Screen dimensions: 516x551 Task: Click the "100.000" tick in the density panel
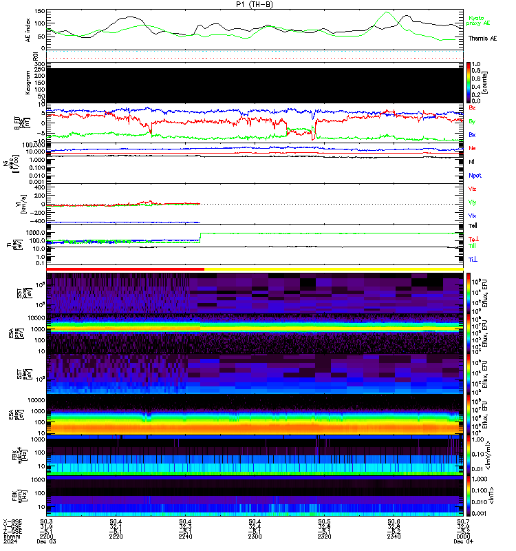click(33, 145)
